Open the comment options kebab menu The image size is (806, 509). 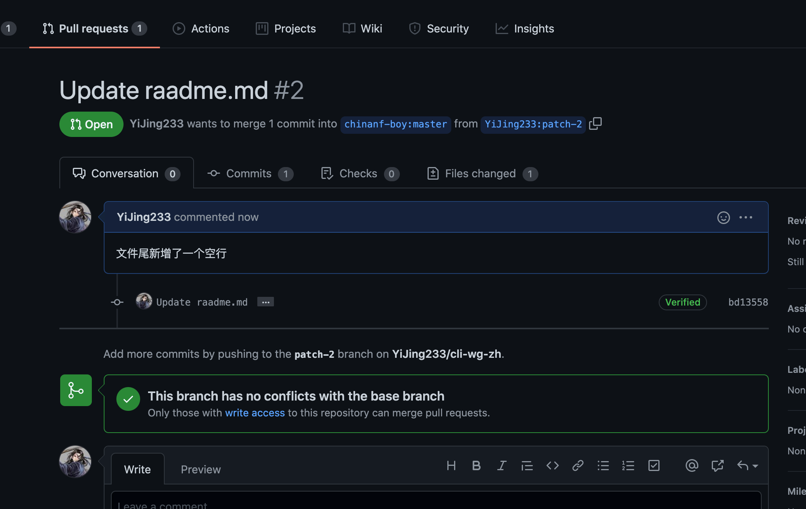click(746, 217)
